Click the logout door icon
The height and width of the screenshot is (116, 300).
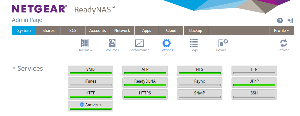290,20
